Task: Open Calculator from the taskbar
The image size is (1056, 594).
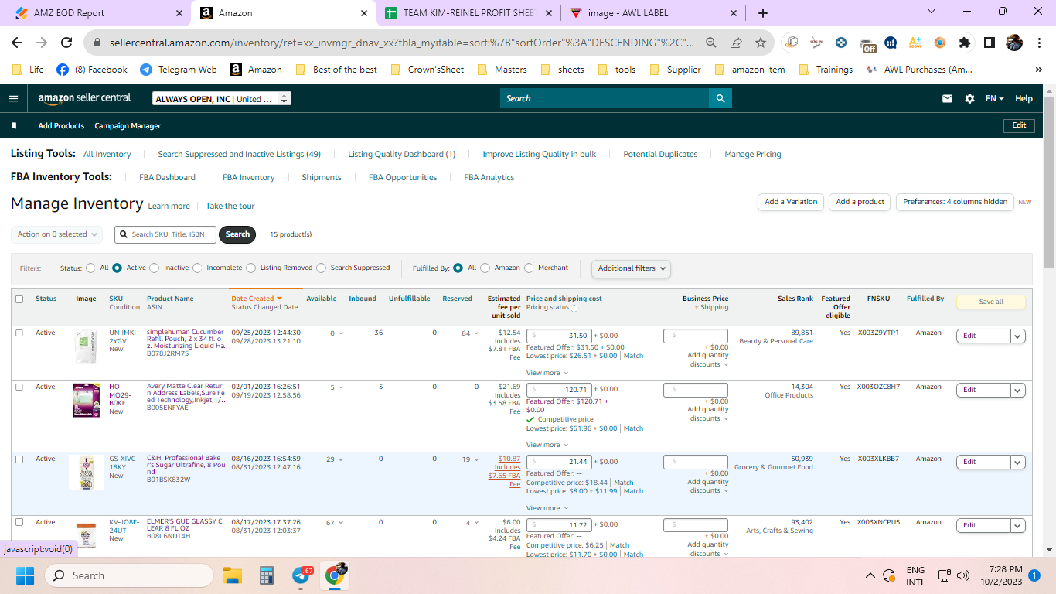Action: point(267,575)
